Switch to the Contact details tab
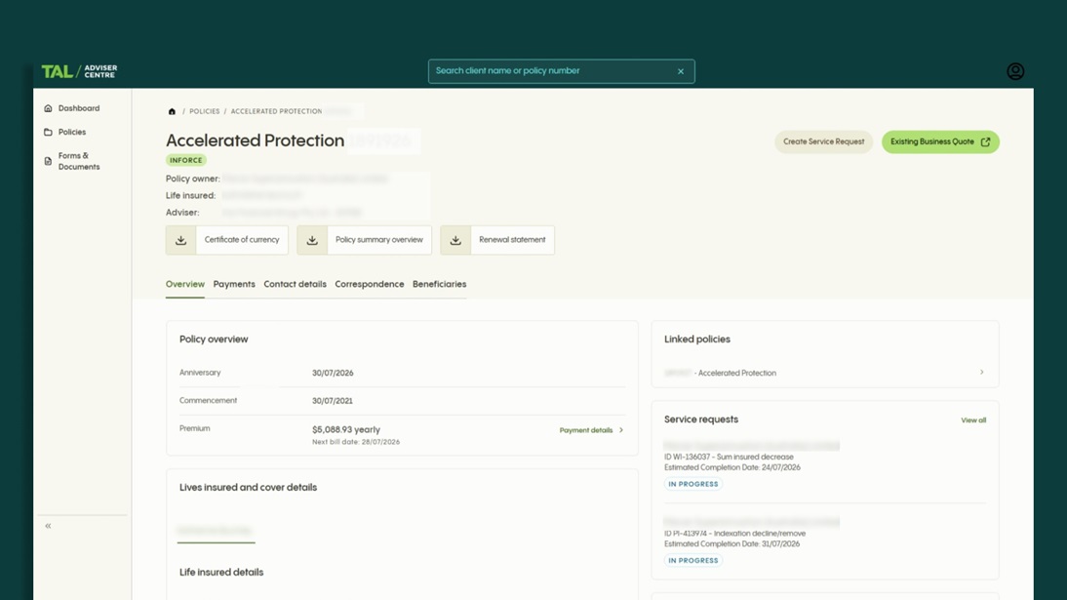Image resolution: width=1067 pixels, height=600 pixels. click(295, 284)
